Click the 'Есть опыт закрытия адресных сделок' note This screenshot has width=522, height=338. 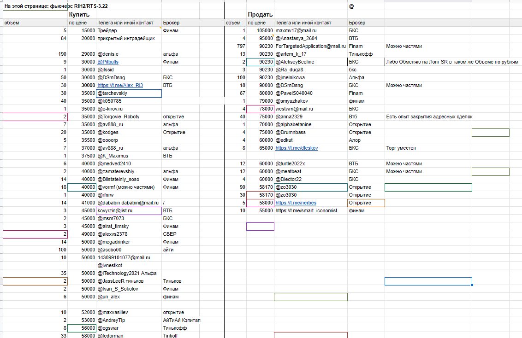429,117
